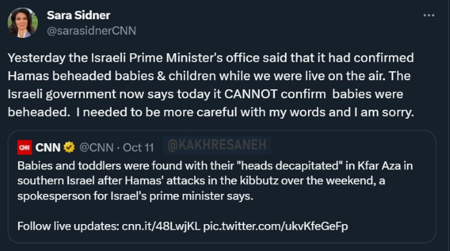Click the Oct 11 timestamp
The height and width of the screenshot is (251, 450).
click(x=138, y=148)
